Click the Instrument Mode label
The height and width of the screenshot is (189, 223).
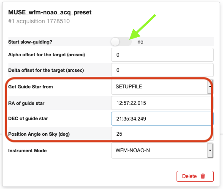pos(27,151)
